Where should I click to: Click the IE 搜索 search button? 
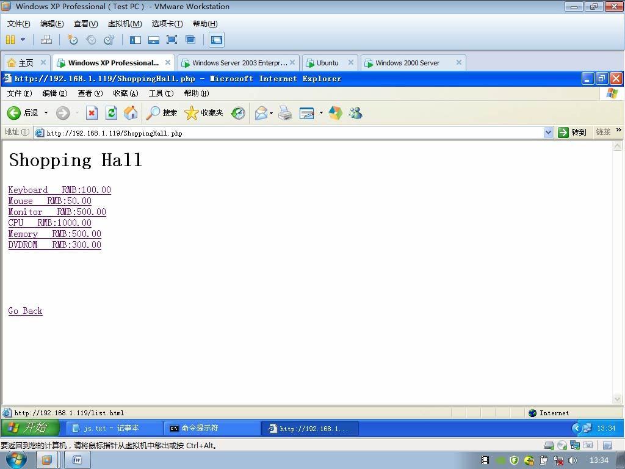click(x=161, y=113)
